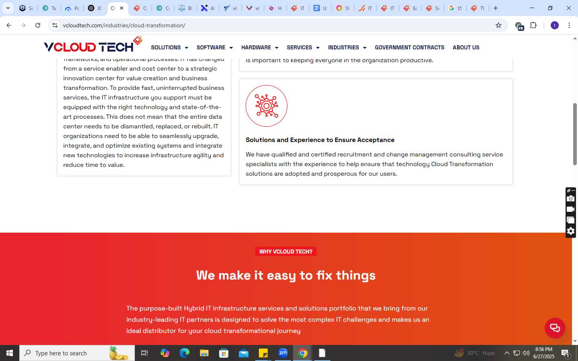Open Chrome three-dot menu
Viewport: 578px width, 361px height.
click(569, 25)
